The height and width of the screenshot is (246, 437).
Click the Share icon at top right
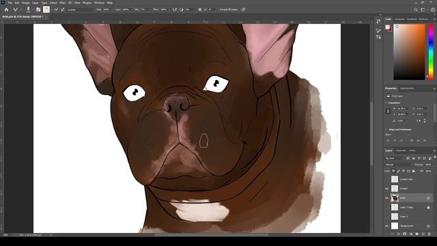click(x=433, y=10)
